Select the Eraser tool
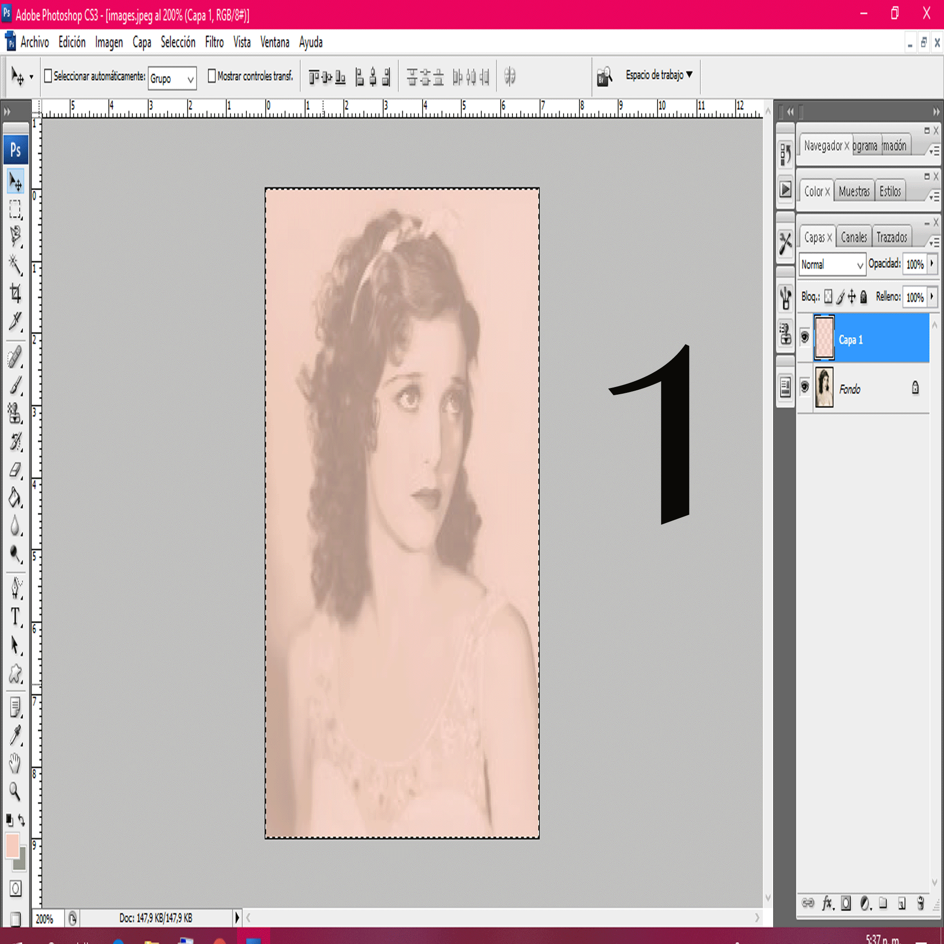Viewport: 944px width, 944px height. click(x=17, y=471)
